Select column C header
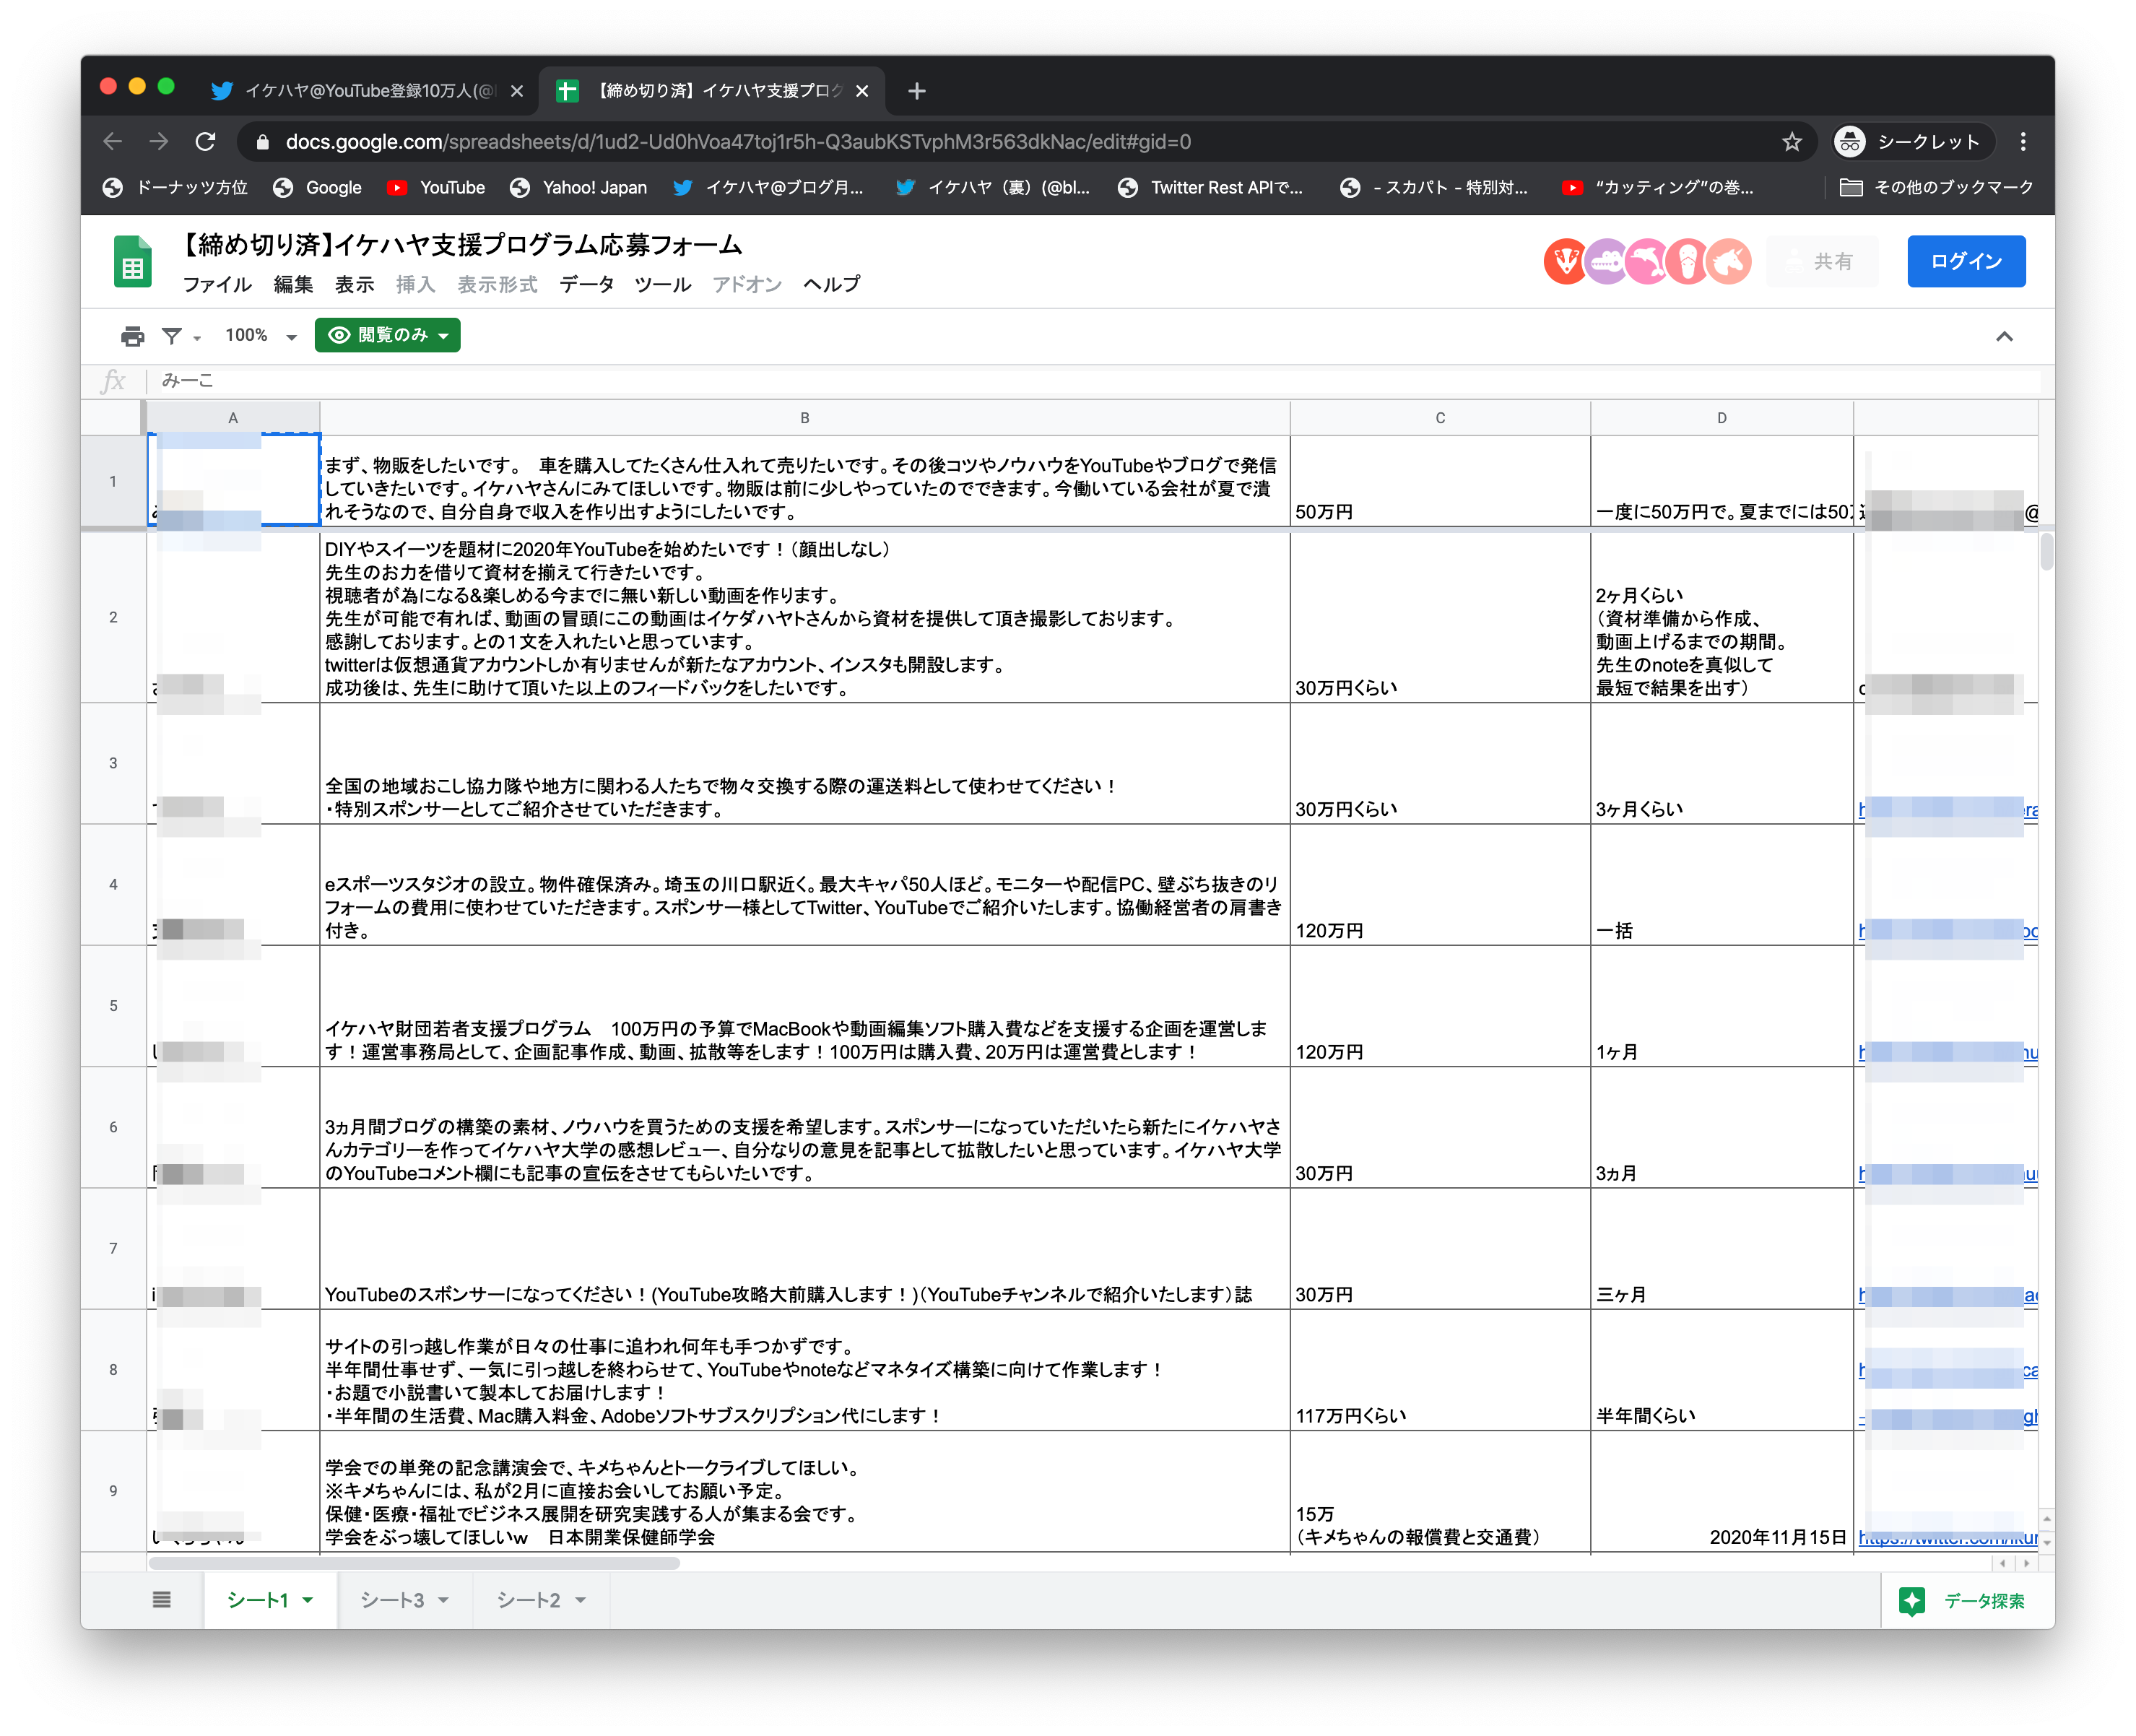Screen dimensions: 2136x1736 pyautogui.click(x=1439, y=418)
